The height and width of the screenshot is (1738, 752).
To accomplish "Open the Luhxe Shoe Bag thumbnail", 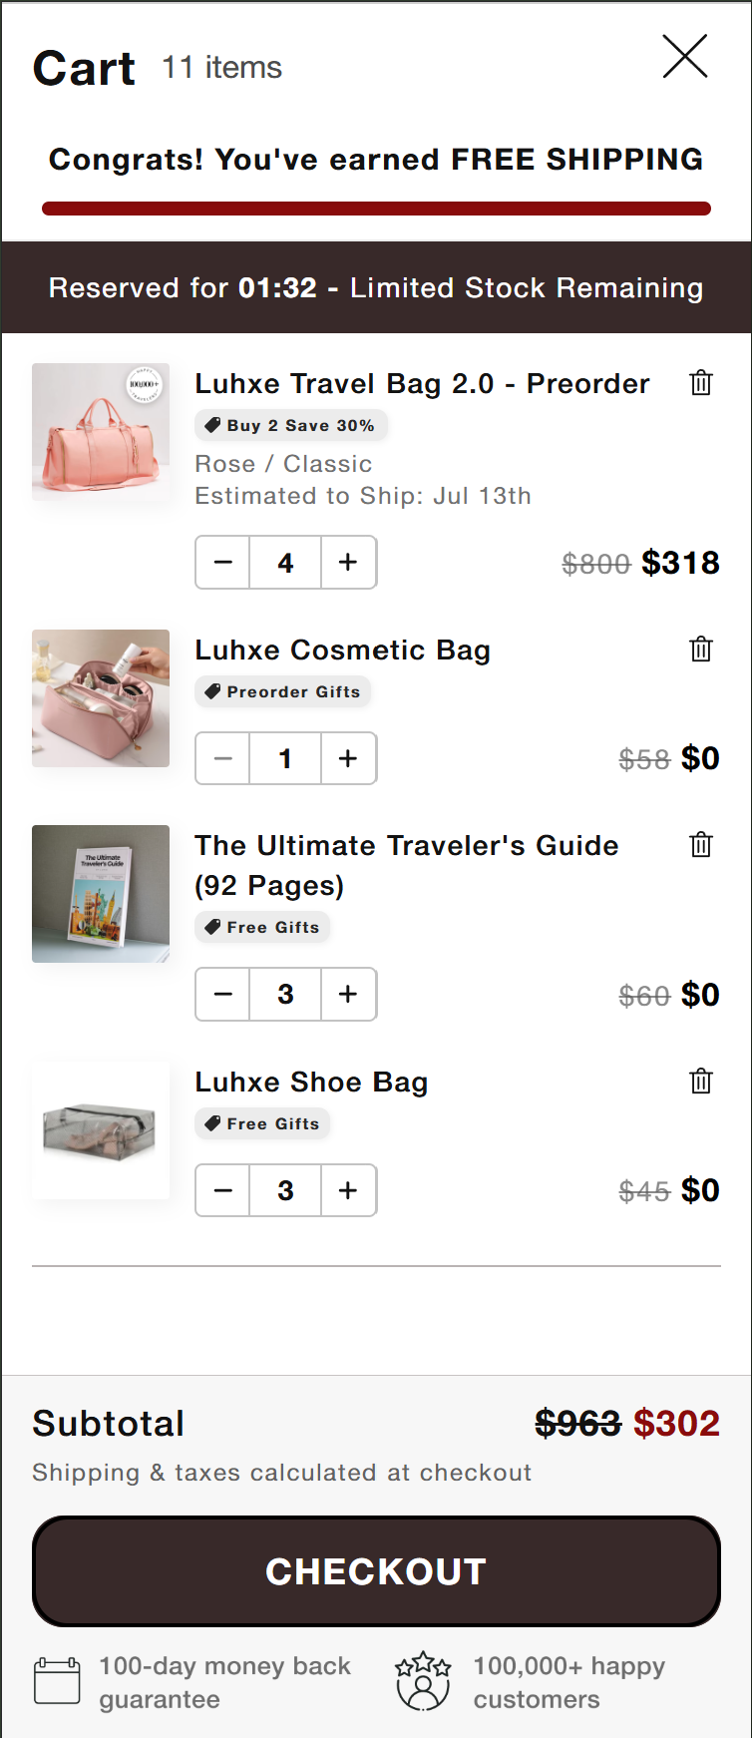I will point(101,1130).
